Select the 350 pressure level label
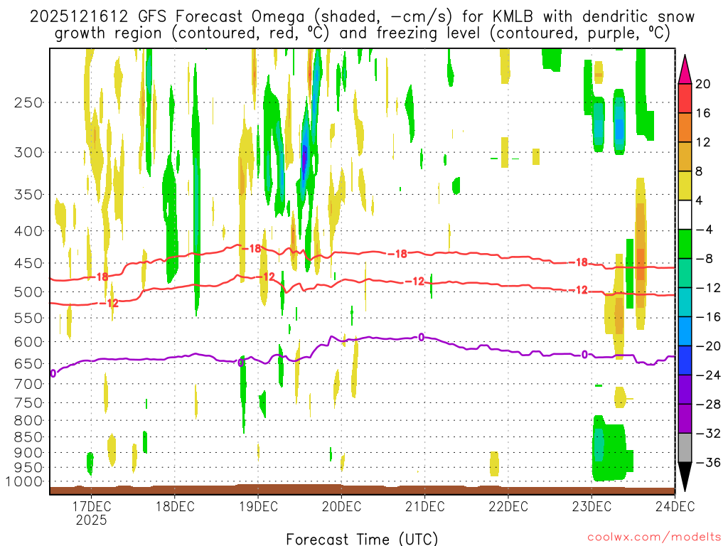Viewport: 728px width, 546px height. [x=28, y=195]
